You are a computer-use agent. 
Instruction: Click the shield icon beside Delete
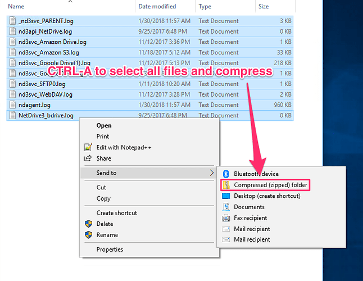coord(88,224)
